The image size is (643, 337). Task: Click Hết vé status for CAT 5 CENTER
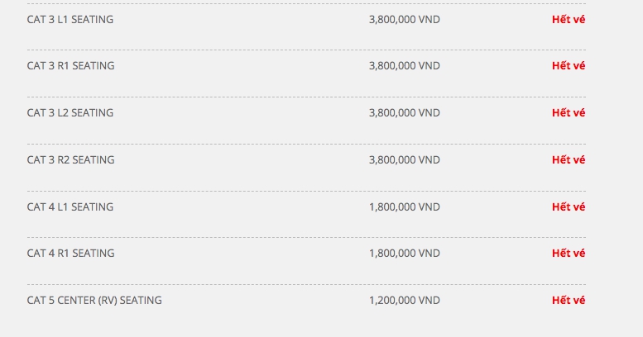coord(569,301)
